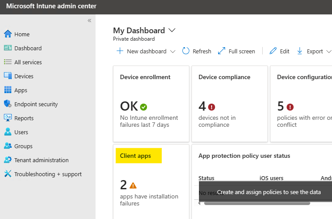Click the Devices monitor icon
The image size is (332, 219).
pyautogui.click(x=8, y=76)
